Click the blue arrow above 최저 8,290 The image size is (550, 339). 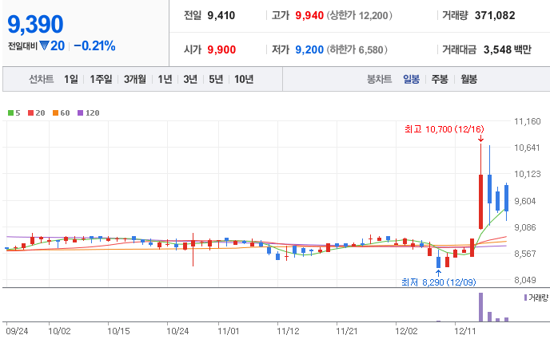point(438,274)
